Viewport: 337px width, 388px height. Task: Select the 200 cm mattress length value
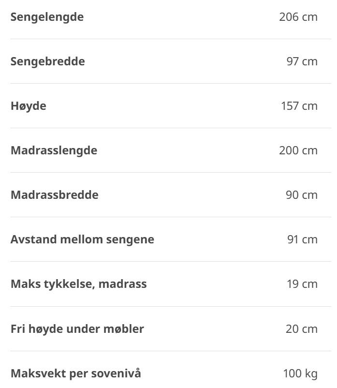point(298,150)
